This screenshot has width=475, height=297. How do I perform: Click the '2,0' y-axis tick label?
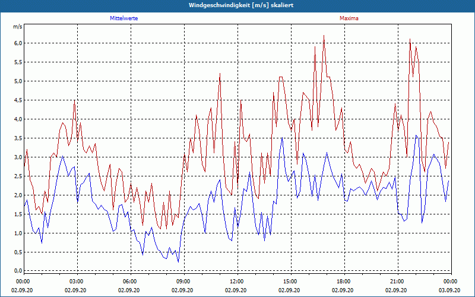point(18,195)
